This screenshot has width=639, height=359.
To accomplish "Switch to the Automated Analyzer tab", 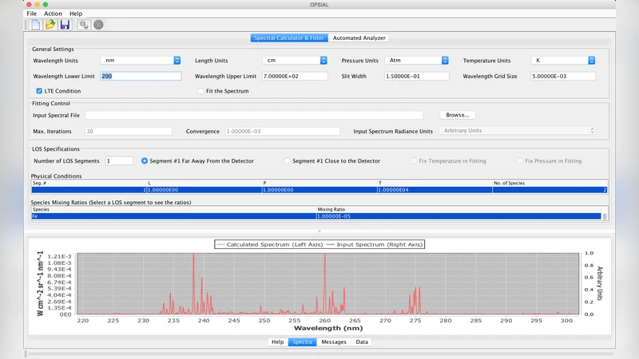I will coord(359,37).
